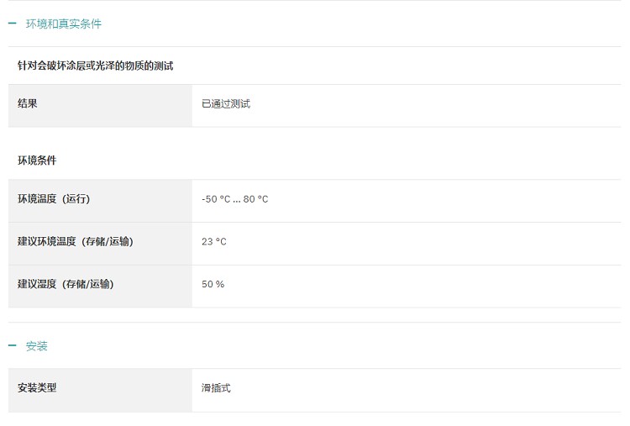Click empty area of the 环境温度 value cell

coord(442,201)
